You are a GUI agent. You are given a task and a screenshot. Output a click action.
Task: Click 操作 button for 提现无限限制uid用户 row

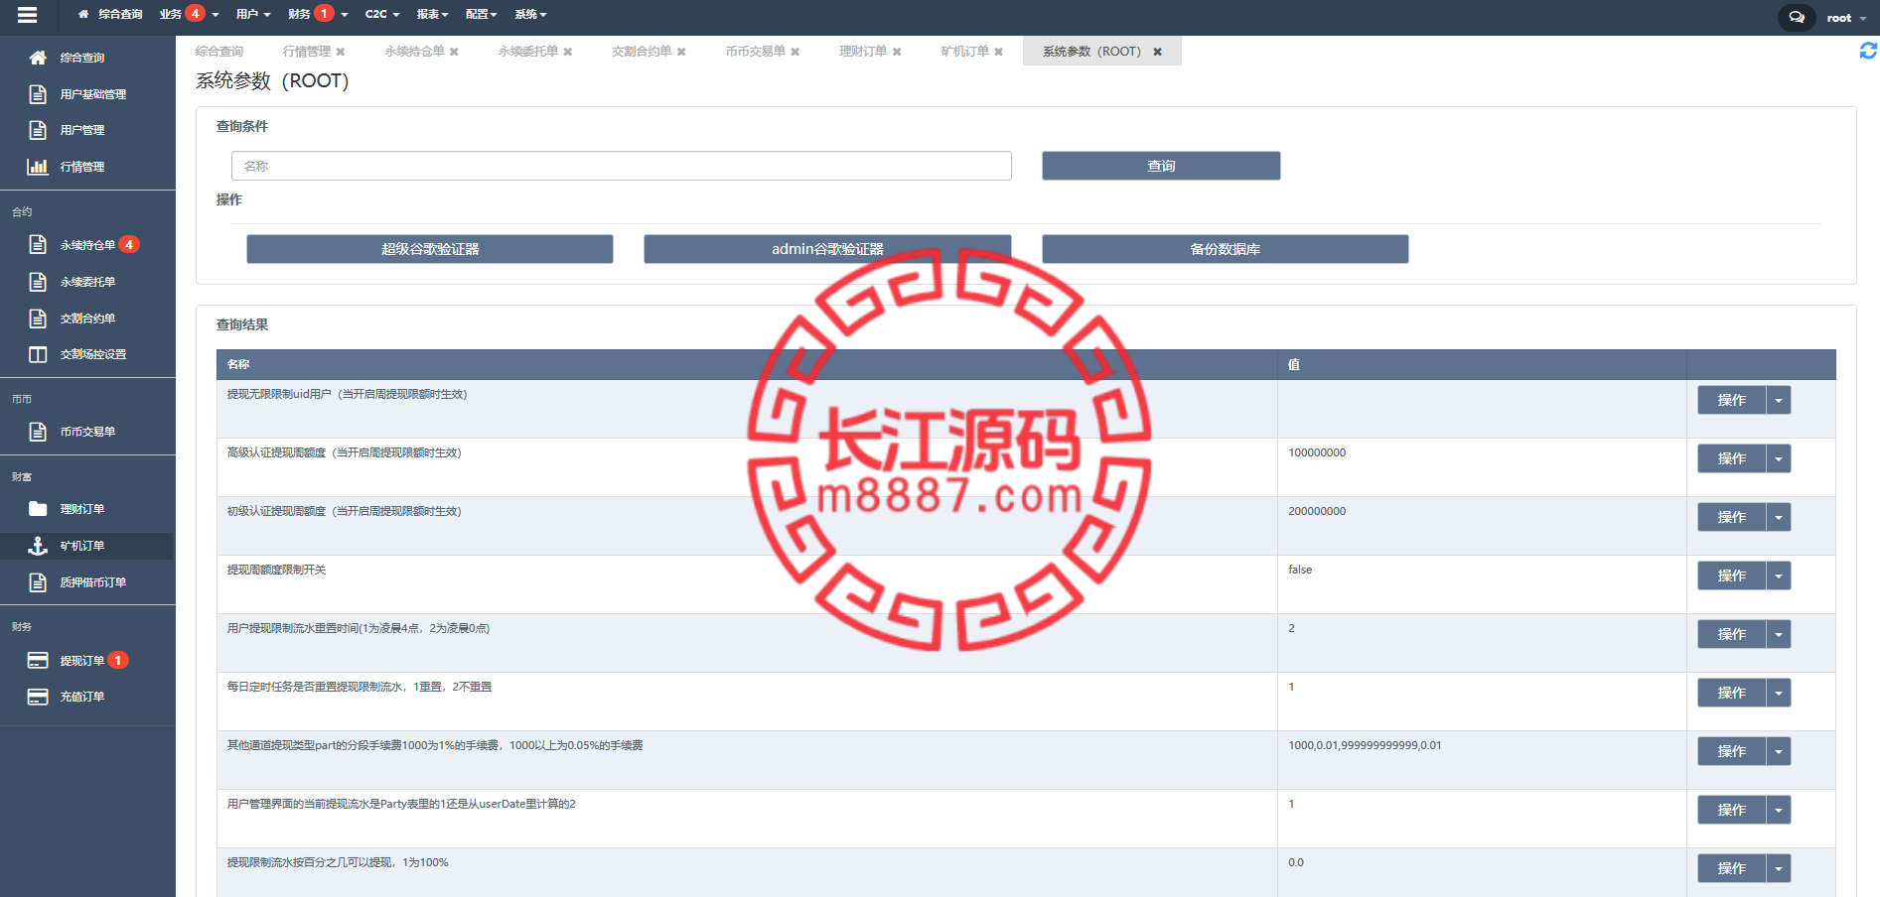(x=1732, y=401)
